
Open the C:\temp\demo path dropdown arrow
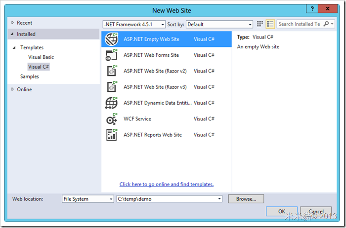coord(219,199)
